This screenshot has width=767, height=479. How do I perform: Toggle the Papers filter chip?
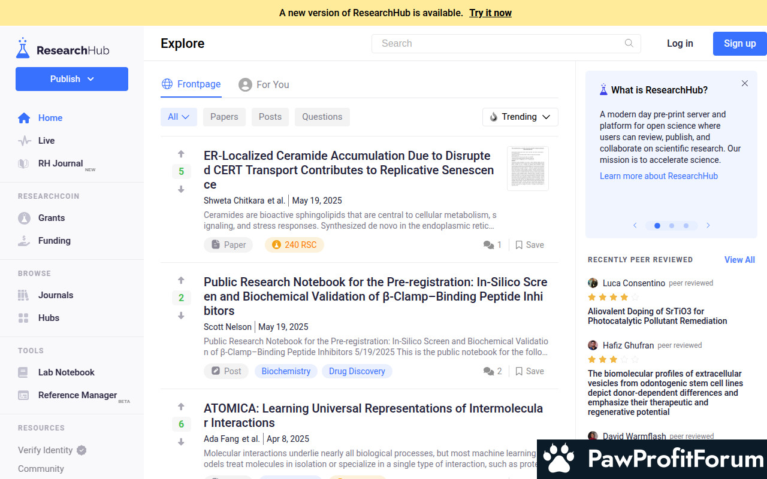[x=224, y=117]
